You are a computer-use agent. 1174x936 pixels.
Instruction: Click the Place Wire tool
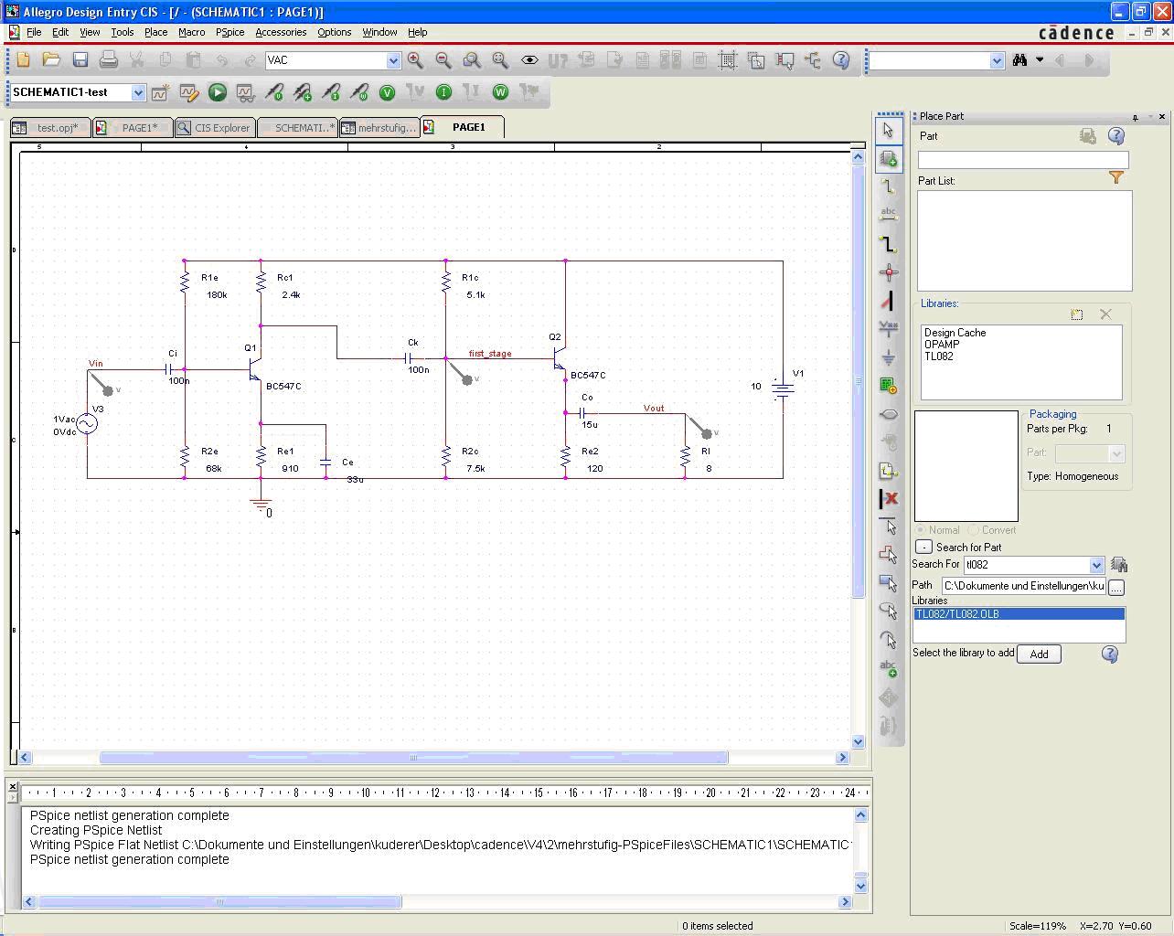pyautogui.click(x=888, y=186)
